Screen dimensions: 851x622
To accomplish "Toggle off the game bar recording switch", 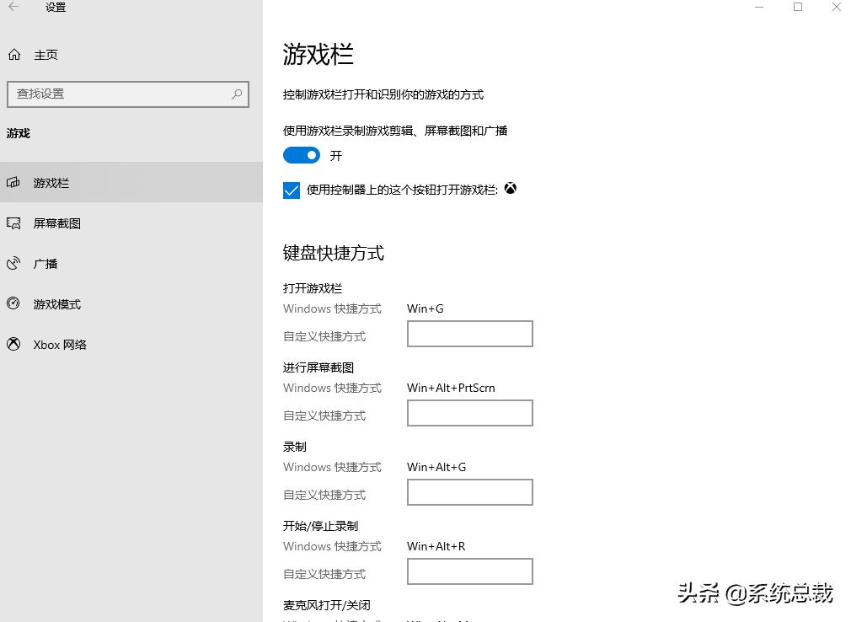I will pos(301,155).
